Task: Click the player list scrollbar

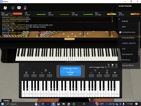Action: click(139, 38)
